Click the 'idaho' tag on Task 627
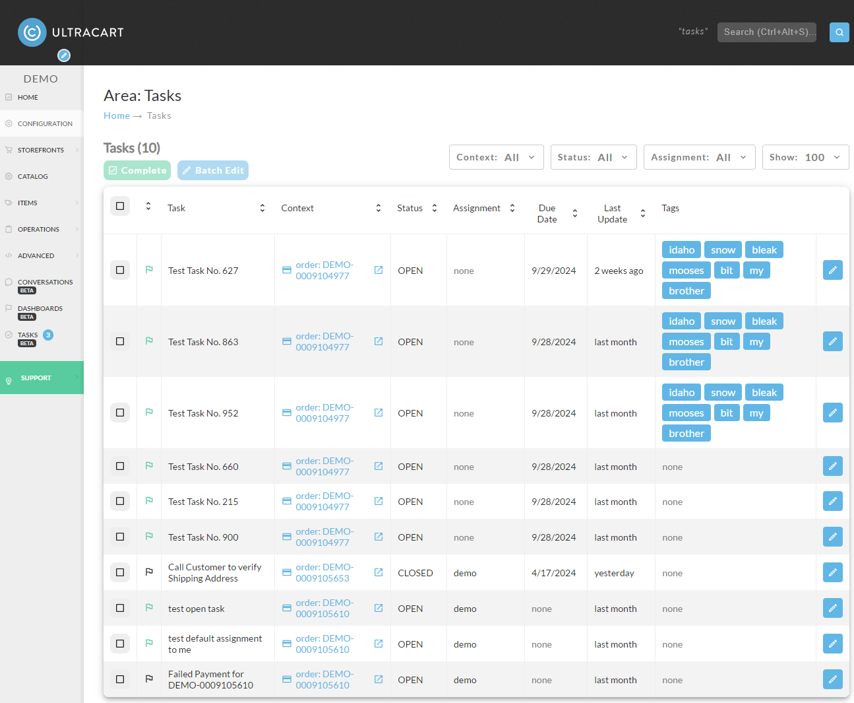Image resolution: width=854 pixels, height=703 pixels. [681, 250]
